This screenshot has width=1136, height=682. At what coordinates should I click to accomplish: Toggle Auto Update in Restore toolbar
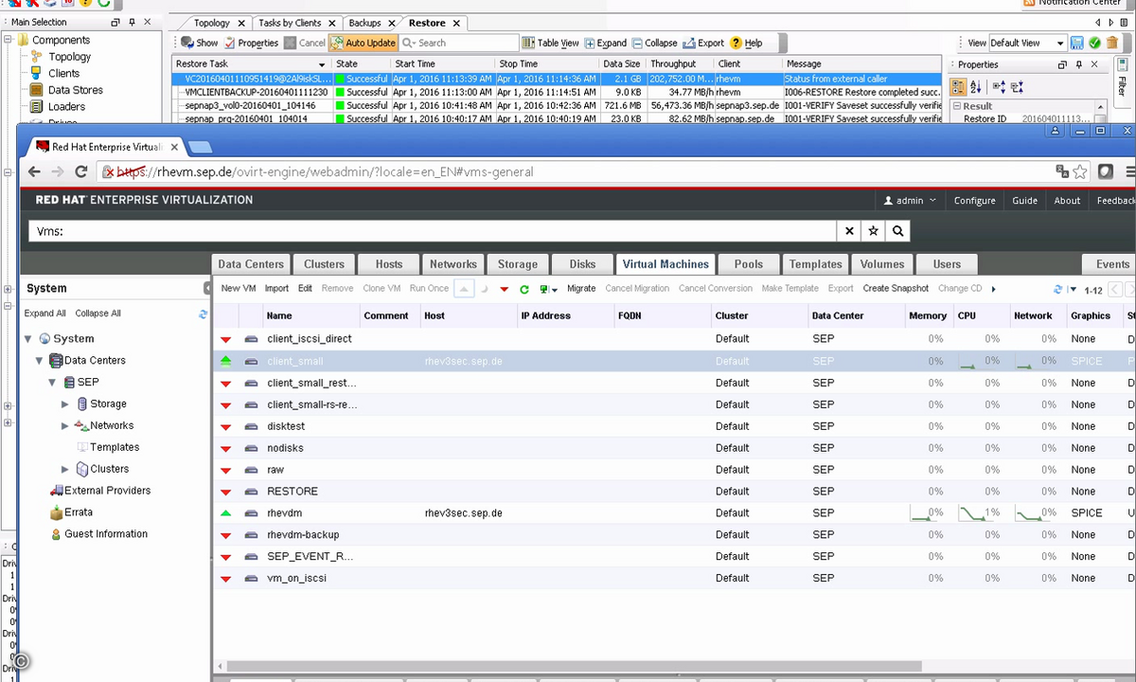363,43
